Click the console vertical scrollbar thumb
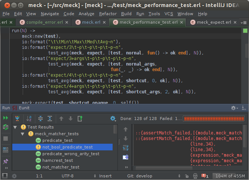The width and height of the screenshot is (249, 180). 245,136
